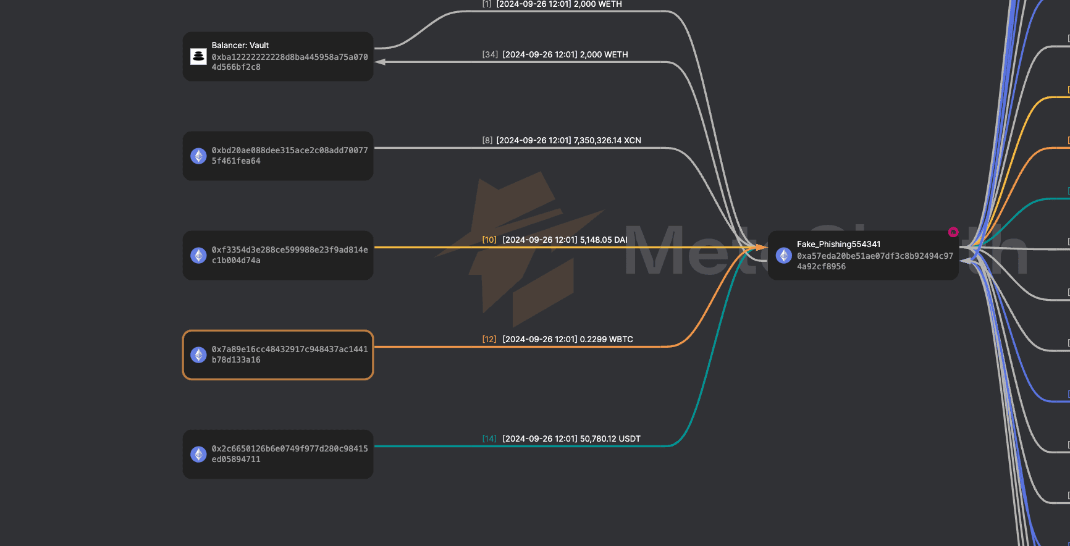The image size is (1070, 546).
Task: Select edge label [34] 2,000 WETH
Action: click(555, 54)
